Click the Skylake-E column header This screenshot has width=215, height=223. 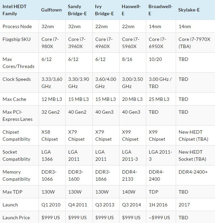(189, 10)
